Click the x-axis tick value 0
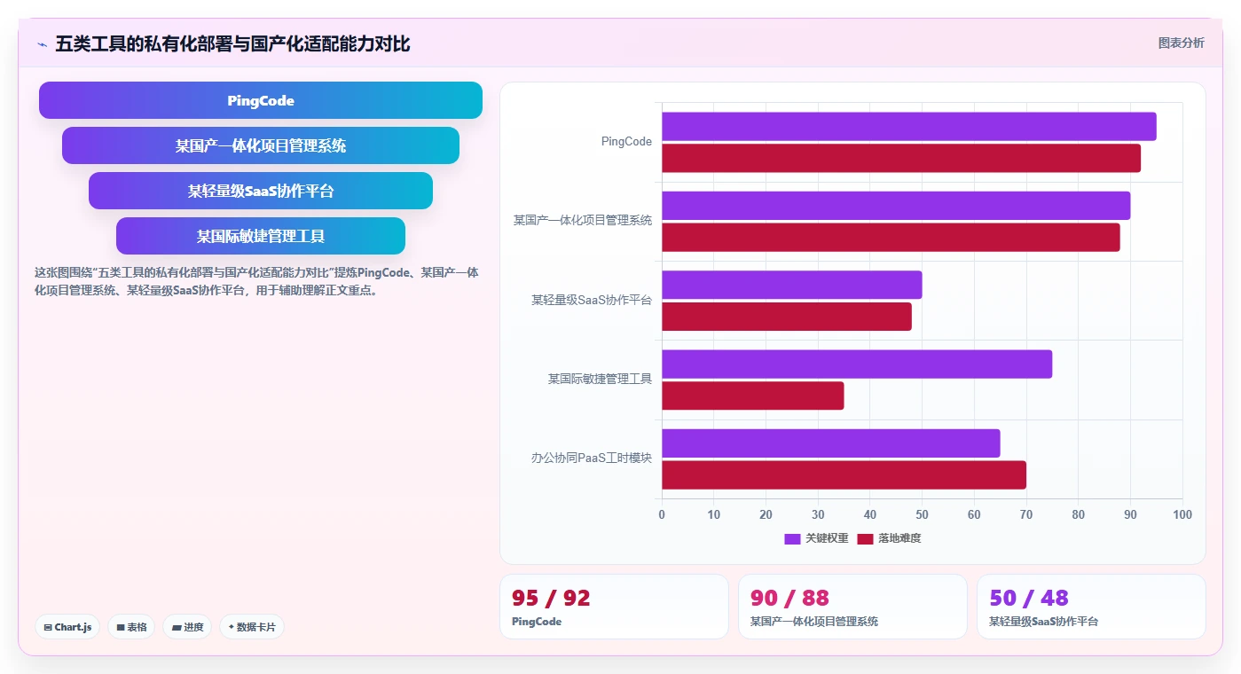 click(662, 514)
